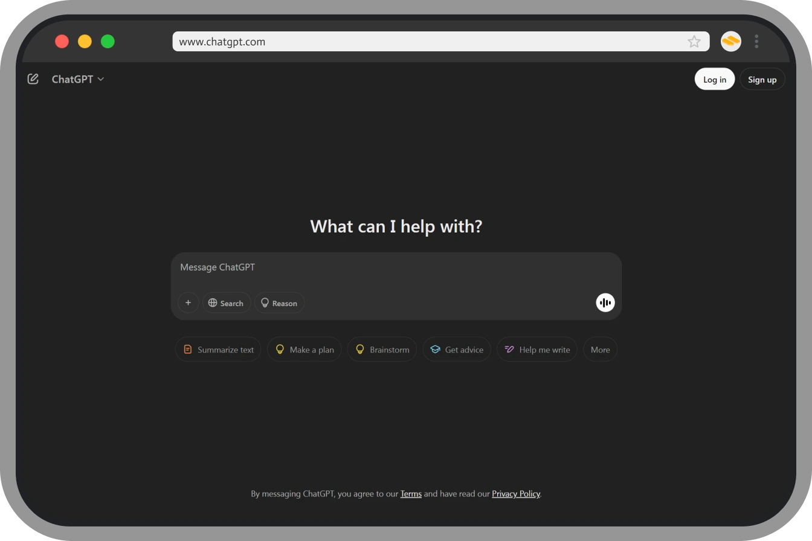Viewport: 812px width, 541px height.
Task: Click the new chat compose icon
Action: pyautogui.click(x=33, y=79)
